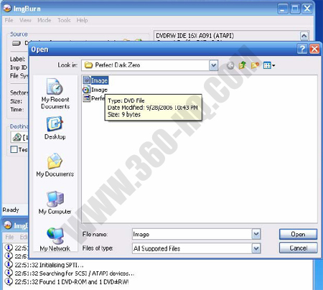Click the Open button
This screenshot has height=290, width=323.
[x=298, y=234]
